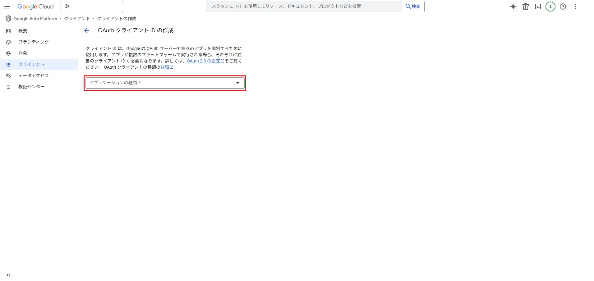Image resolution: width=594 pixels, height=281 pixels.
Task: Open Gemini sparkle assistant icon
Action: click(x=513, y=7)
